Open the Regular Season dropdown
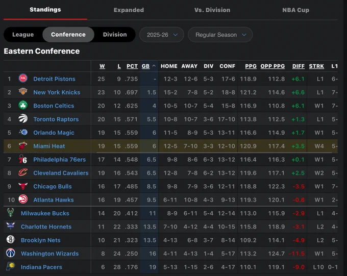Screen dimensions: 347x276 click(x=220, y=35)
